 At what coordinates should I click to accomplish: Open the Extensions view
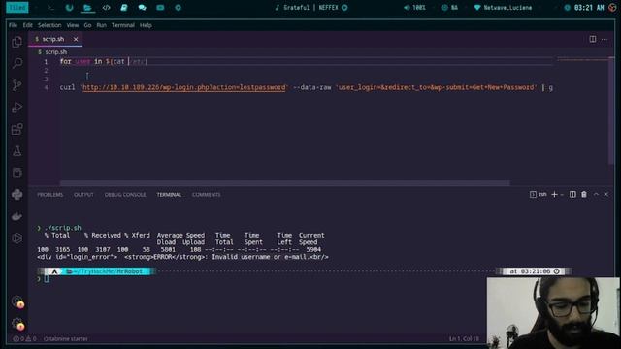tap(17, 129)
